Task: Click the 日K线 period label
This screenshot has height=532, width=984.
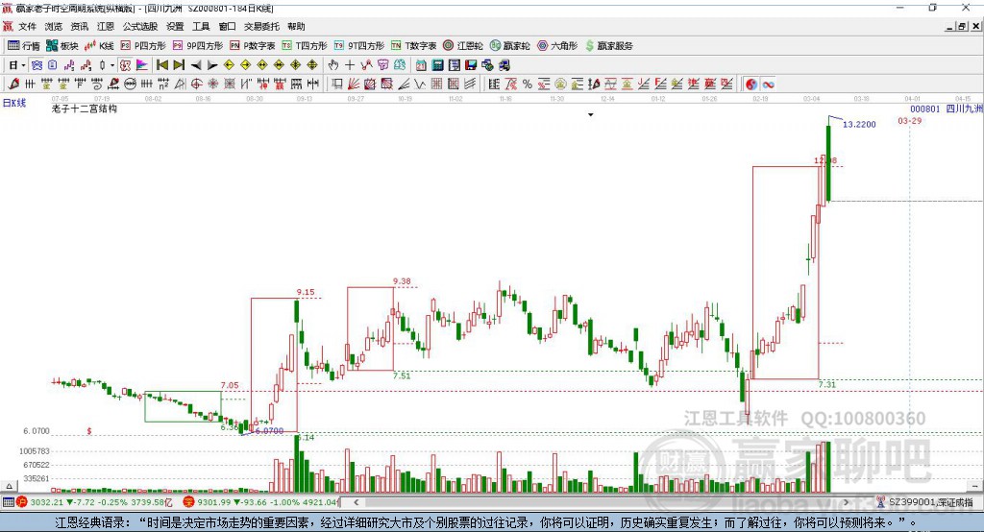Action: pyautogui.click(x=14, y=103)
